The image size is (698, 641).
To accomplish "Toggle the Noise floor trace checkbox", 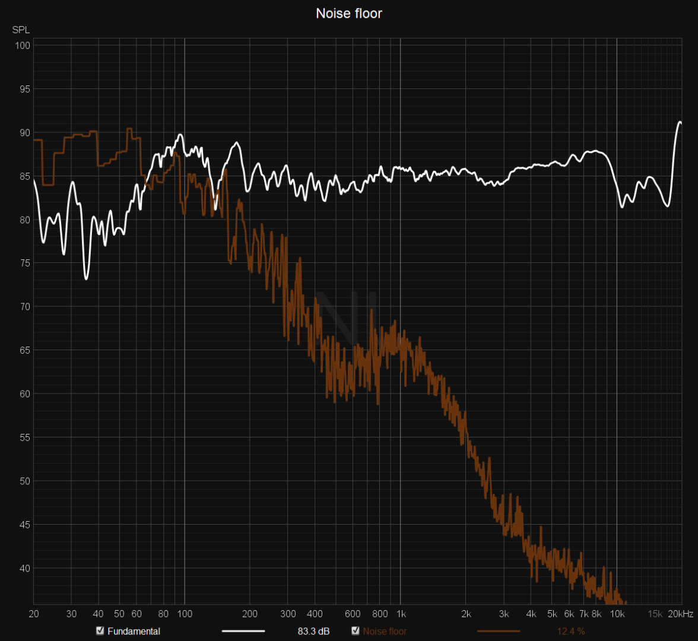I will [x=356, y=631].
